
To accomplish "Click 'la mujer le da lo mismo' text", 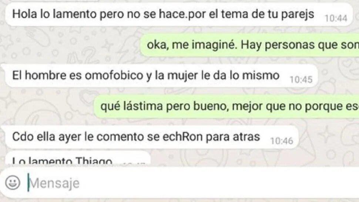I will click(x=217, y=75).
